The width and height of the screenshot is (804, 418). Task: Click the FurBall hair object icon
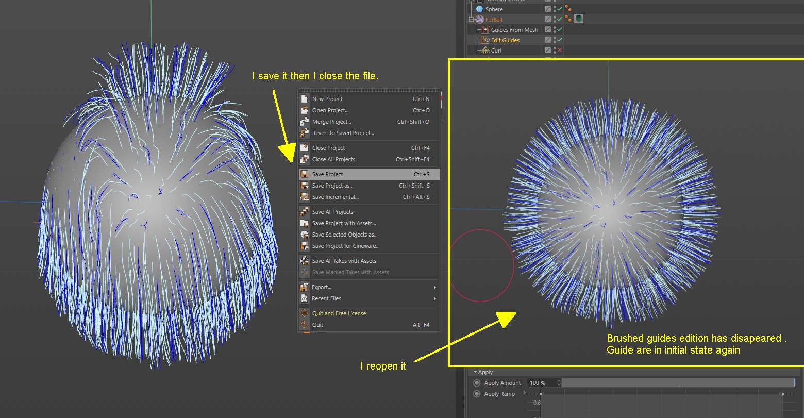479,20
